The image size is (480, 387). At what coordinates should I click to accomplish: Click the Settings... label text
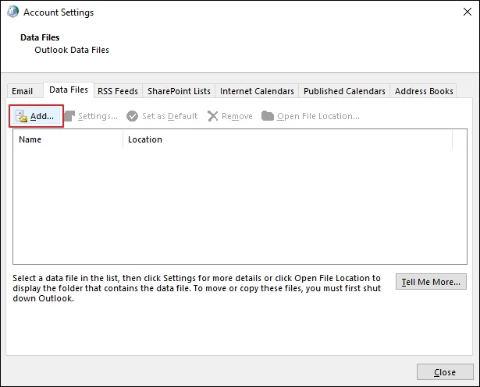click(x=98, y=116)
